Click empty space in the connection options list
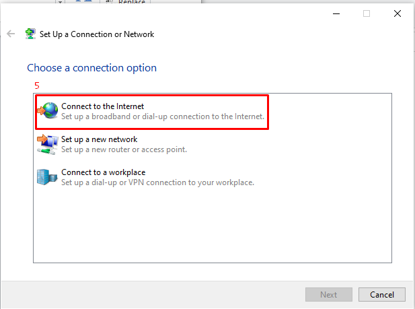 coord(213,226)
